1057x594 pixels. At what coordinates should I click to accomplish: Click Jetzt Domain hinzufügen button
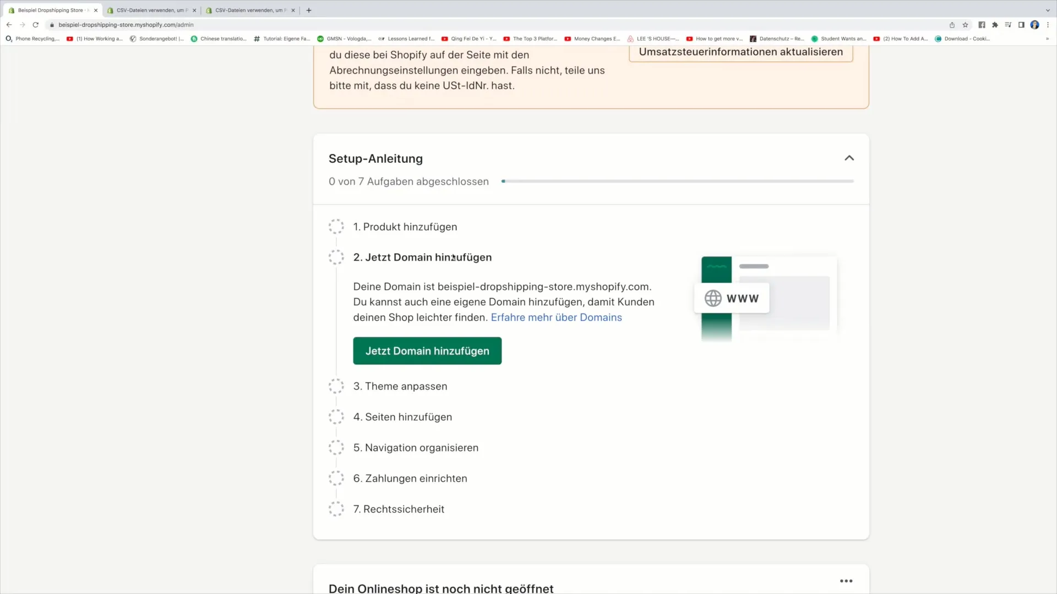click(428, 351)
